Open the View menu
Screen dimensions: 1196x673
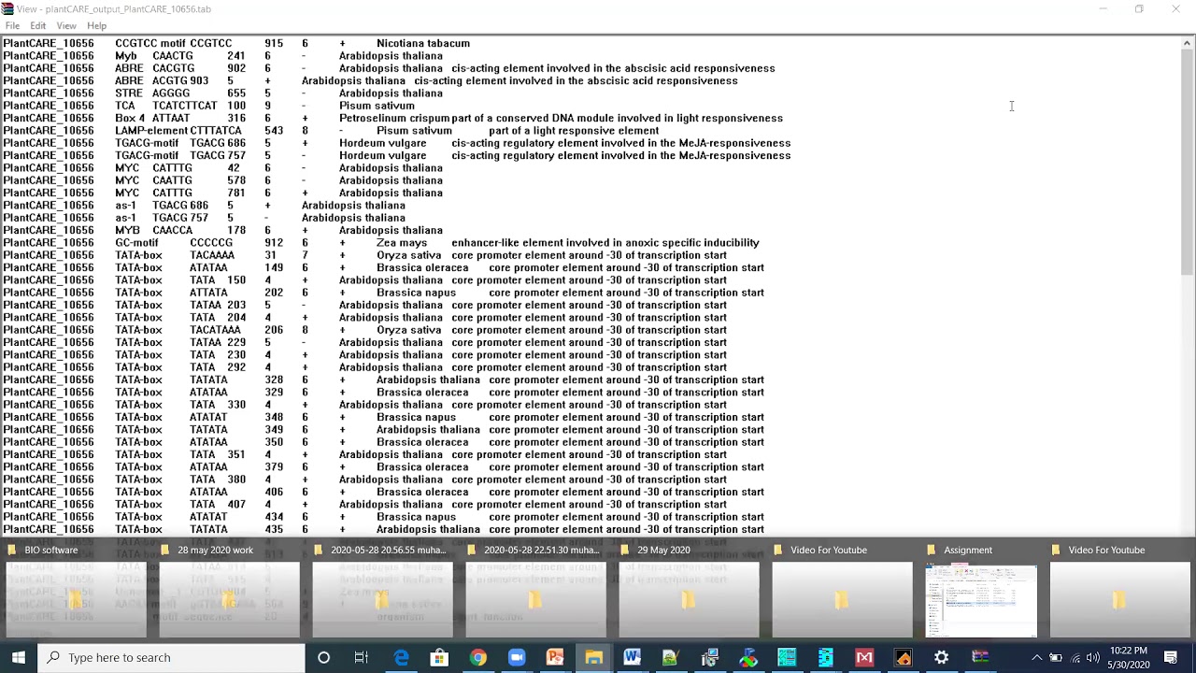click(66, 25)
